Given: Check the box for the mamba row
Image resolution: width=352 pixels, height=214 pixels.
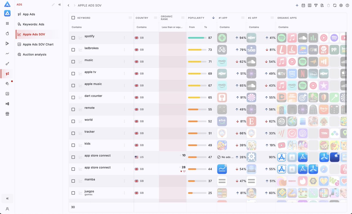Looking at the screenshot, I should (73, 181).
